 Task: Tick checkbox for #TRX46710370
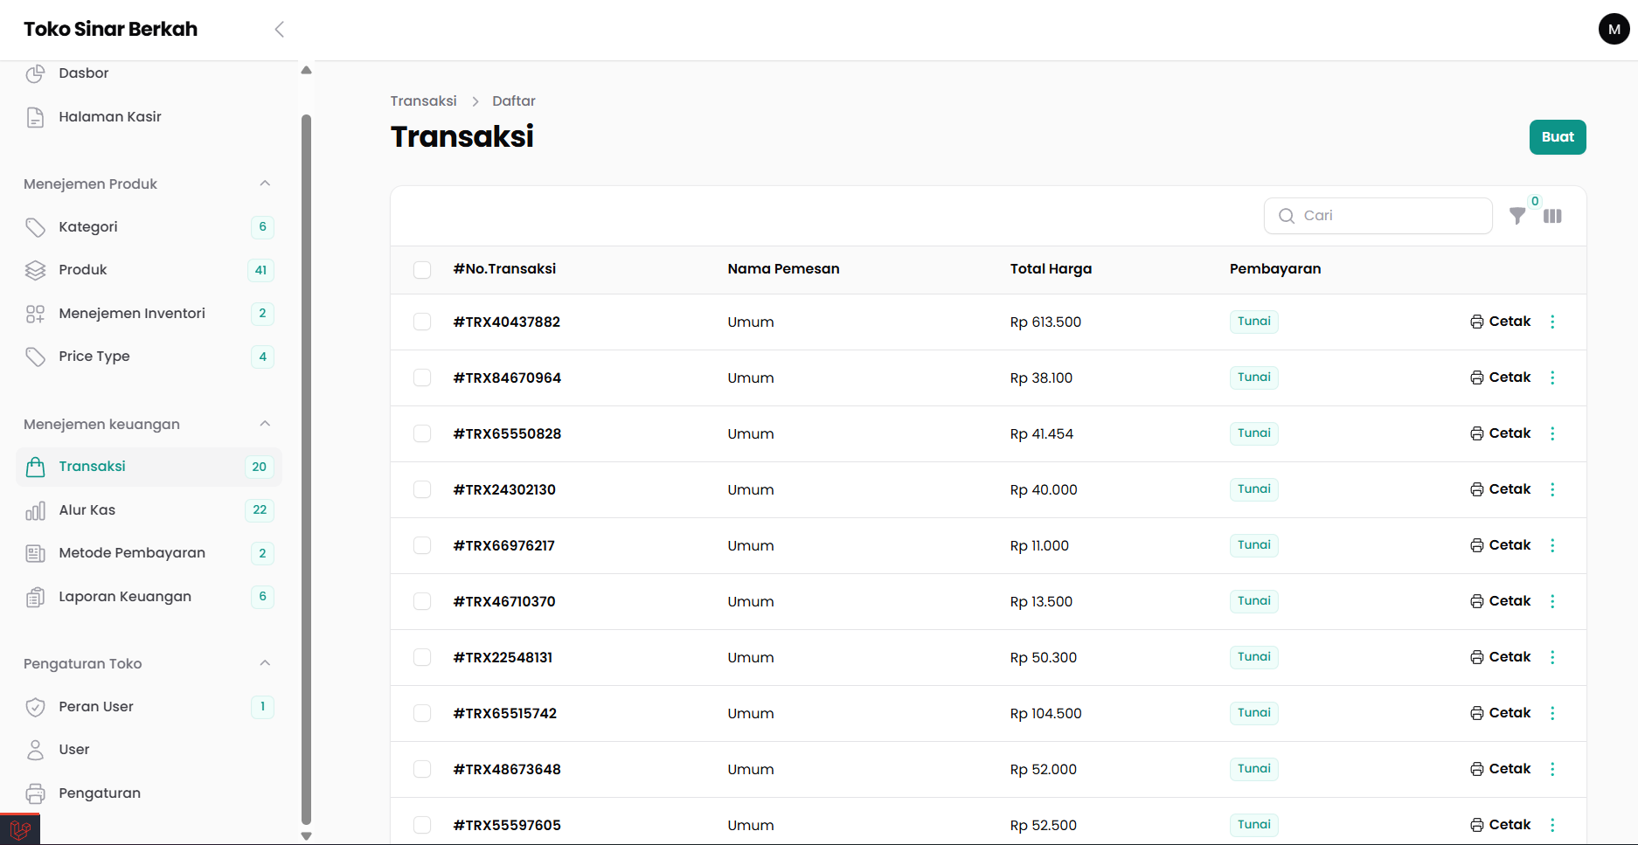pyautogui.click(x=422, y=601)
